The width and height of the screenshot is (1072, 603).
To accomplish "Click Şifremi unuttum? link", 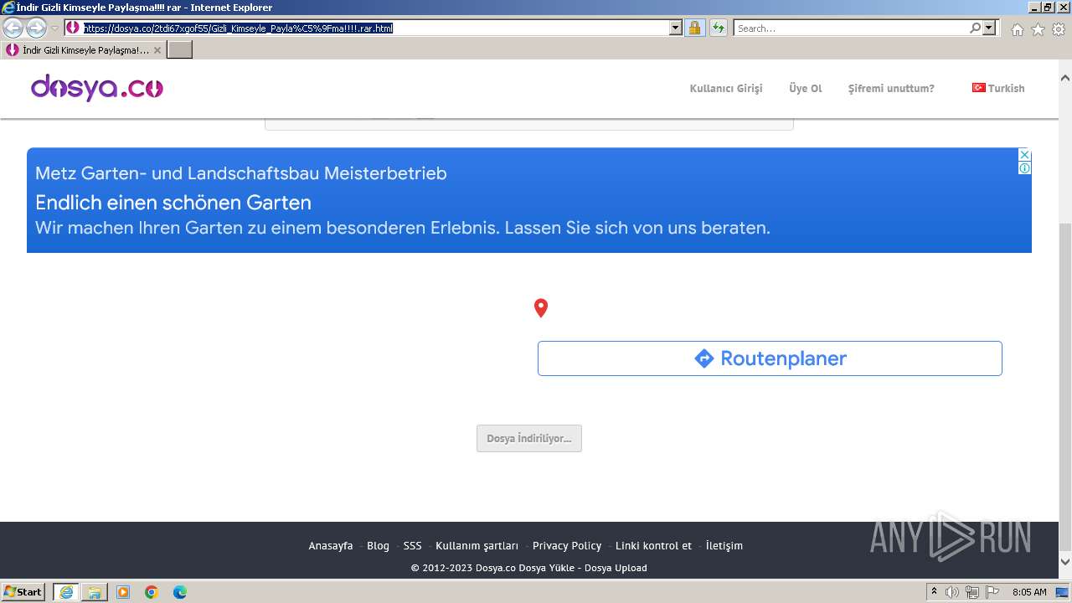I will [891, 88].
